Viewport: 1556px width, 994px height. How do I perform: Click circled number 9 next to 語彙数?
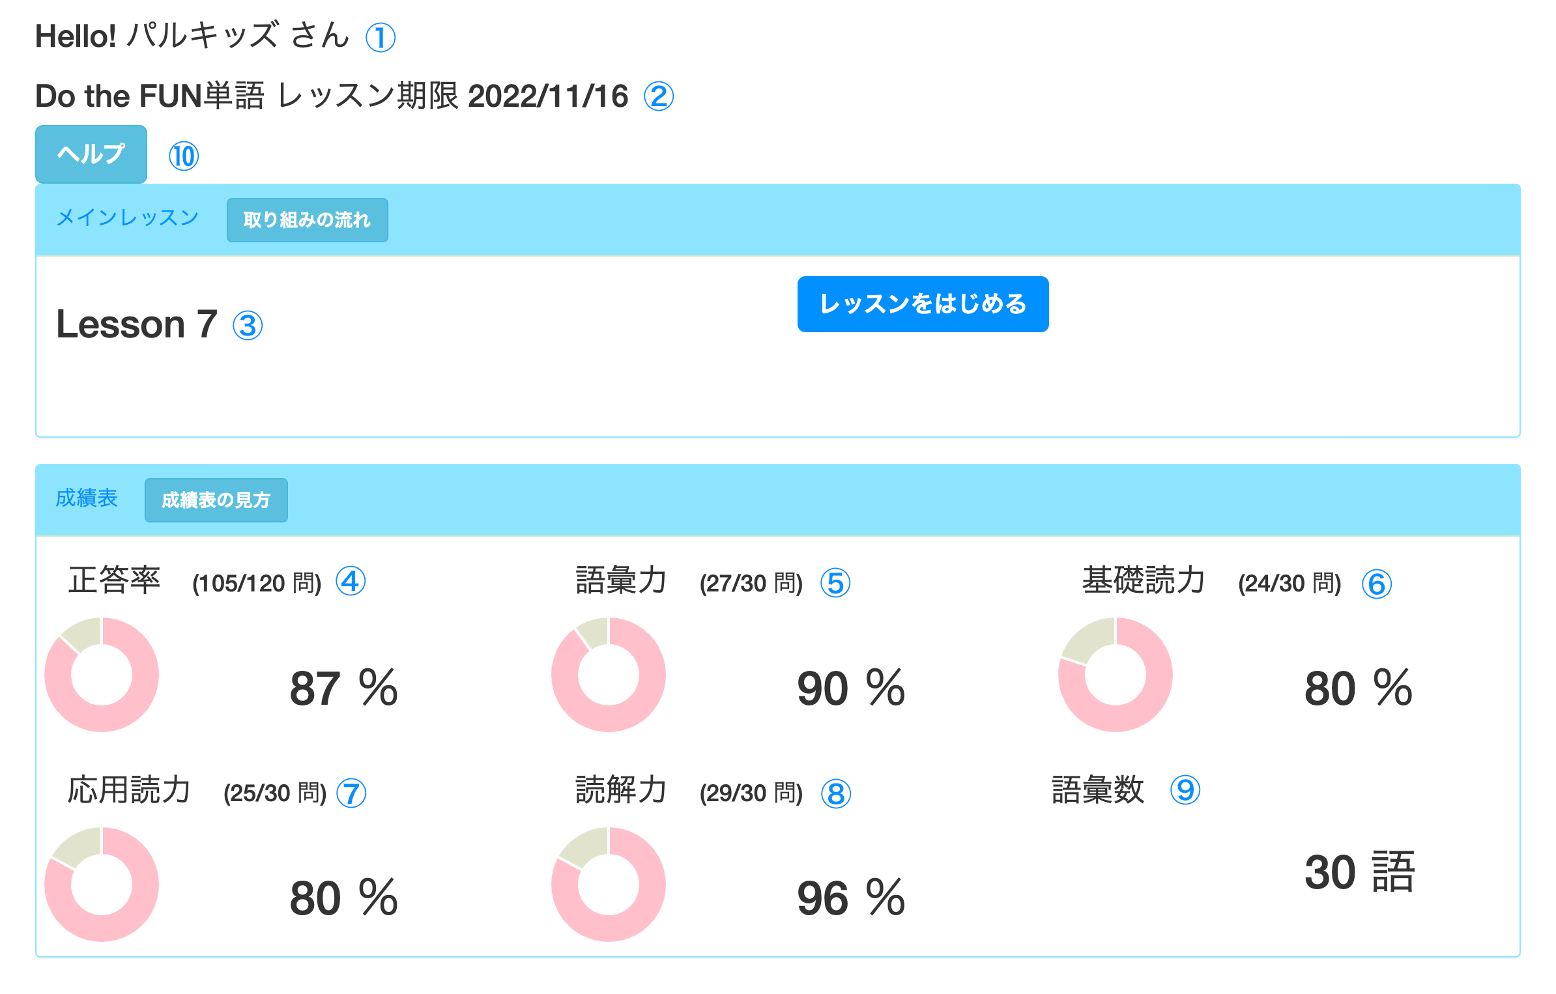(1185, 790)
